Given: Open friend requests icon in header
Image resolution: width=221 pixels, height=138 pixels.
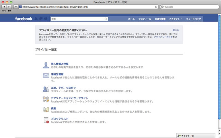Looking at the screenshot, I should [36, 19].
